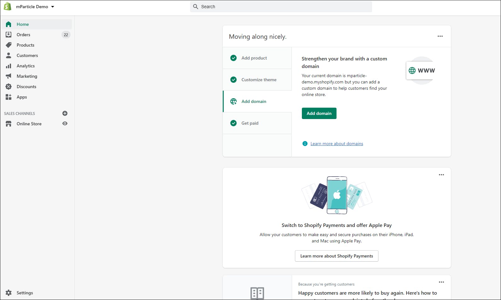
Task: Click the SALES CHANNELS heading
Action: pyautogui.click(x=20, y=113)
